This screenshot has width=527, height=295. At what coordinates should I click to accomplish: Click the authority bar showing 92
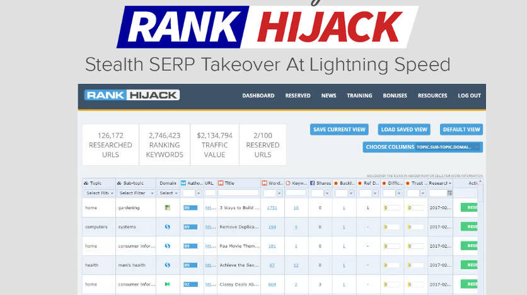[x=190, y=284]
